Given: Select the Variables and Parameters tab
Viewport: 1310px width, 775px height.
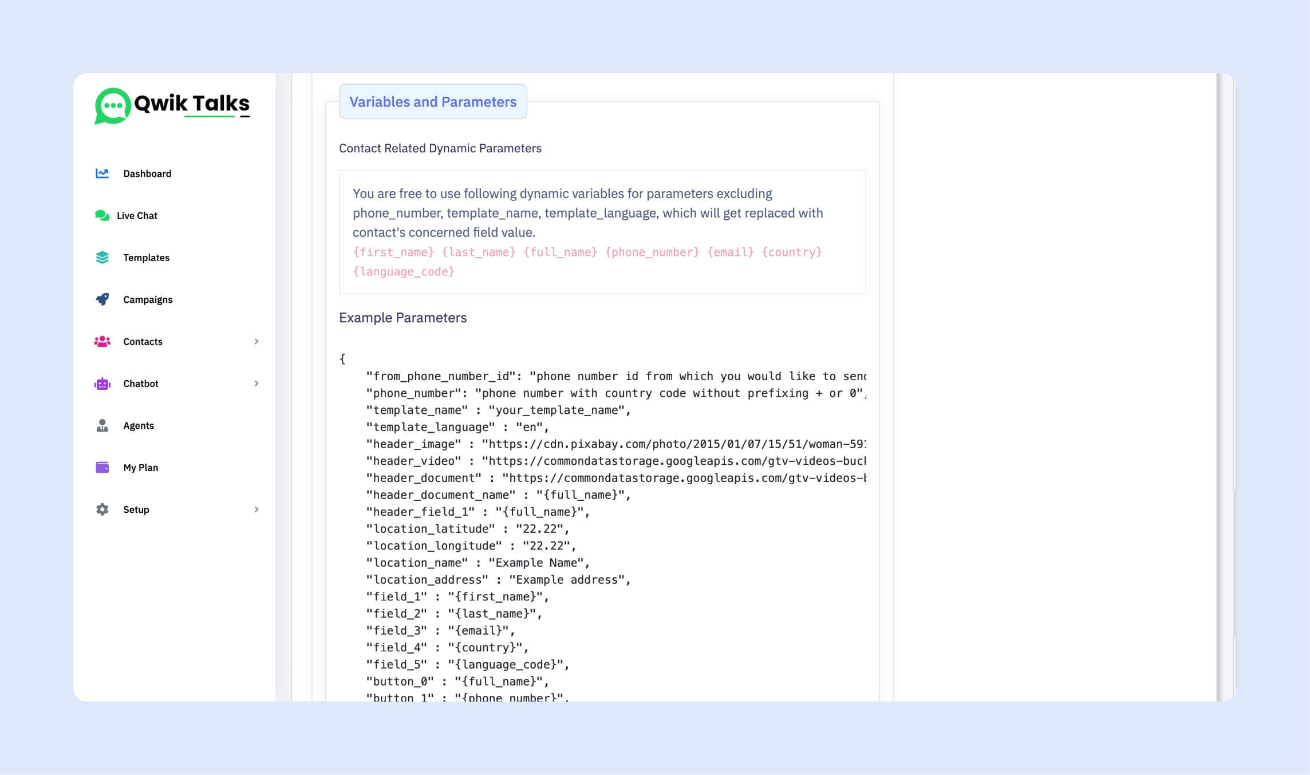Looking at the screenshot, I should tap(433, 102).
